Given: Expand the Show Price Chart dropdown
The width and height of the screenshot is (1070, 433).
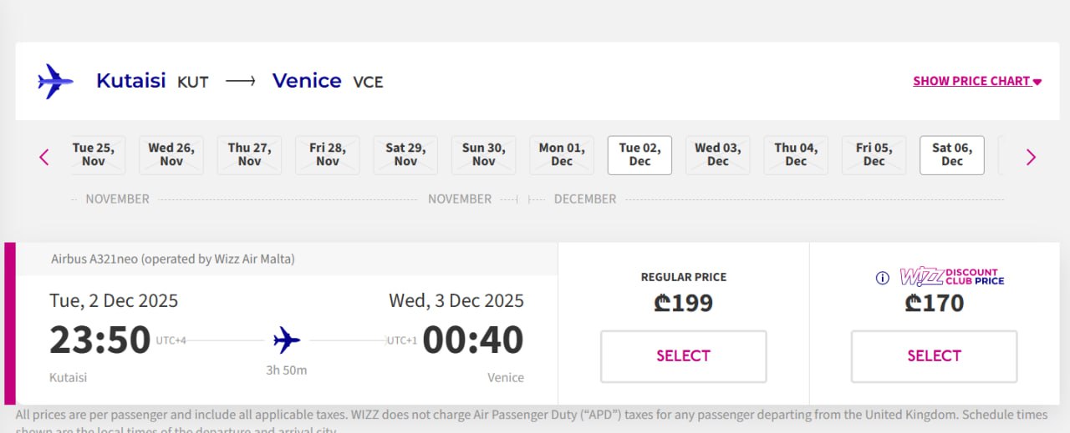Looking at the screenshot, I should [x=976, y=81].
